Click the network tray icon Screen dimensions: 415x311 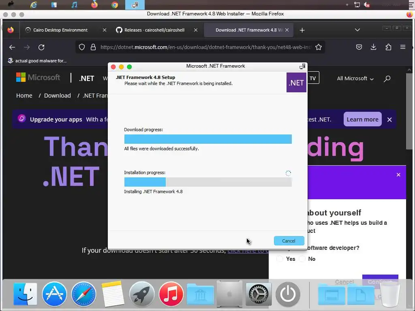[x=357, y=5]
